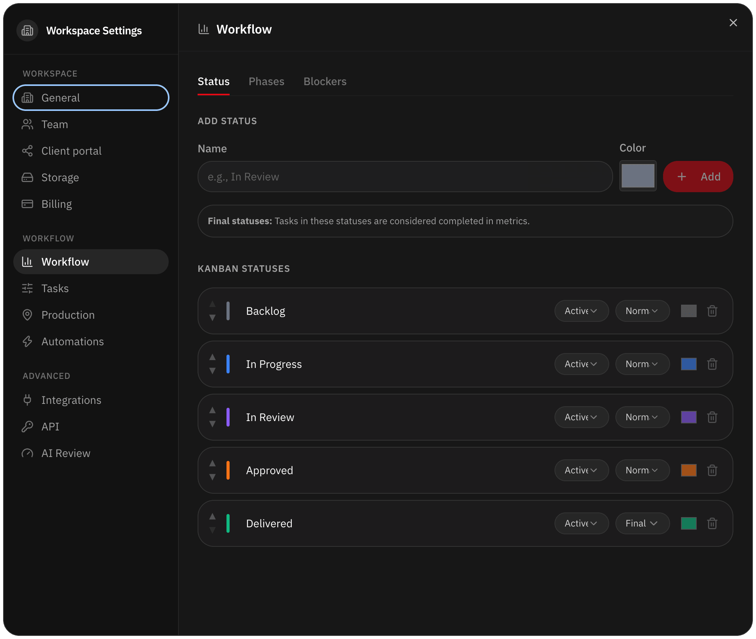The height and width of the screenshot is (639, 756).
Task: Open the Normal dropdown for In Review
Action: (x=642, y=417)
